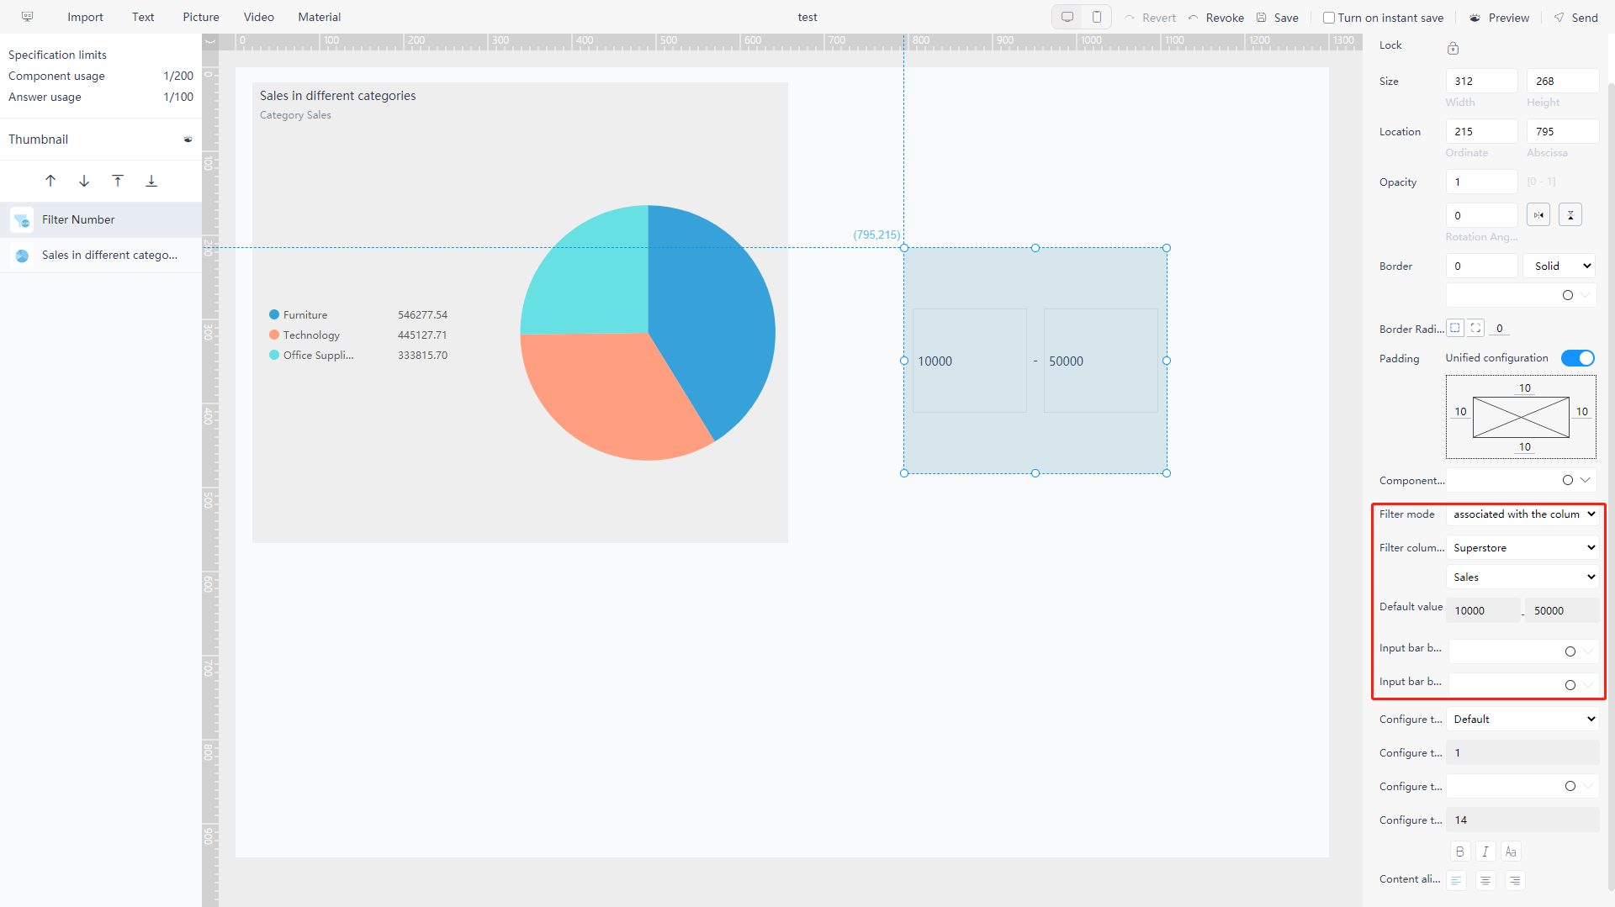Open the Component background color picker
The width and height of the screenshot is (1615, 907).
coord(1521,480)
